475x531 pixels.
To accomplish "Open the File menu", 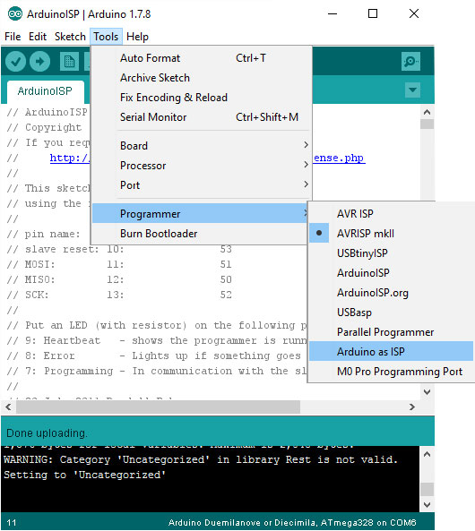I will 13,37.
